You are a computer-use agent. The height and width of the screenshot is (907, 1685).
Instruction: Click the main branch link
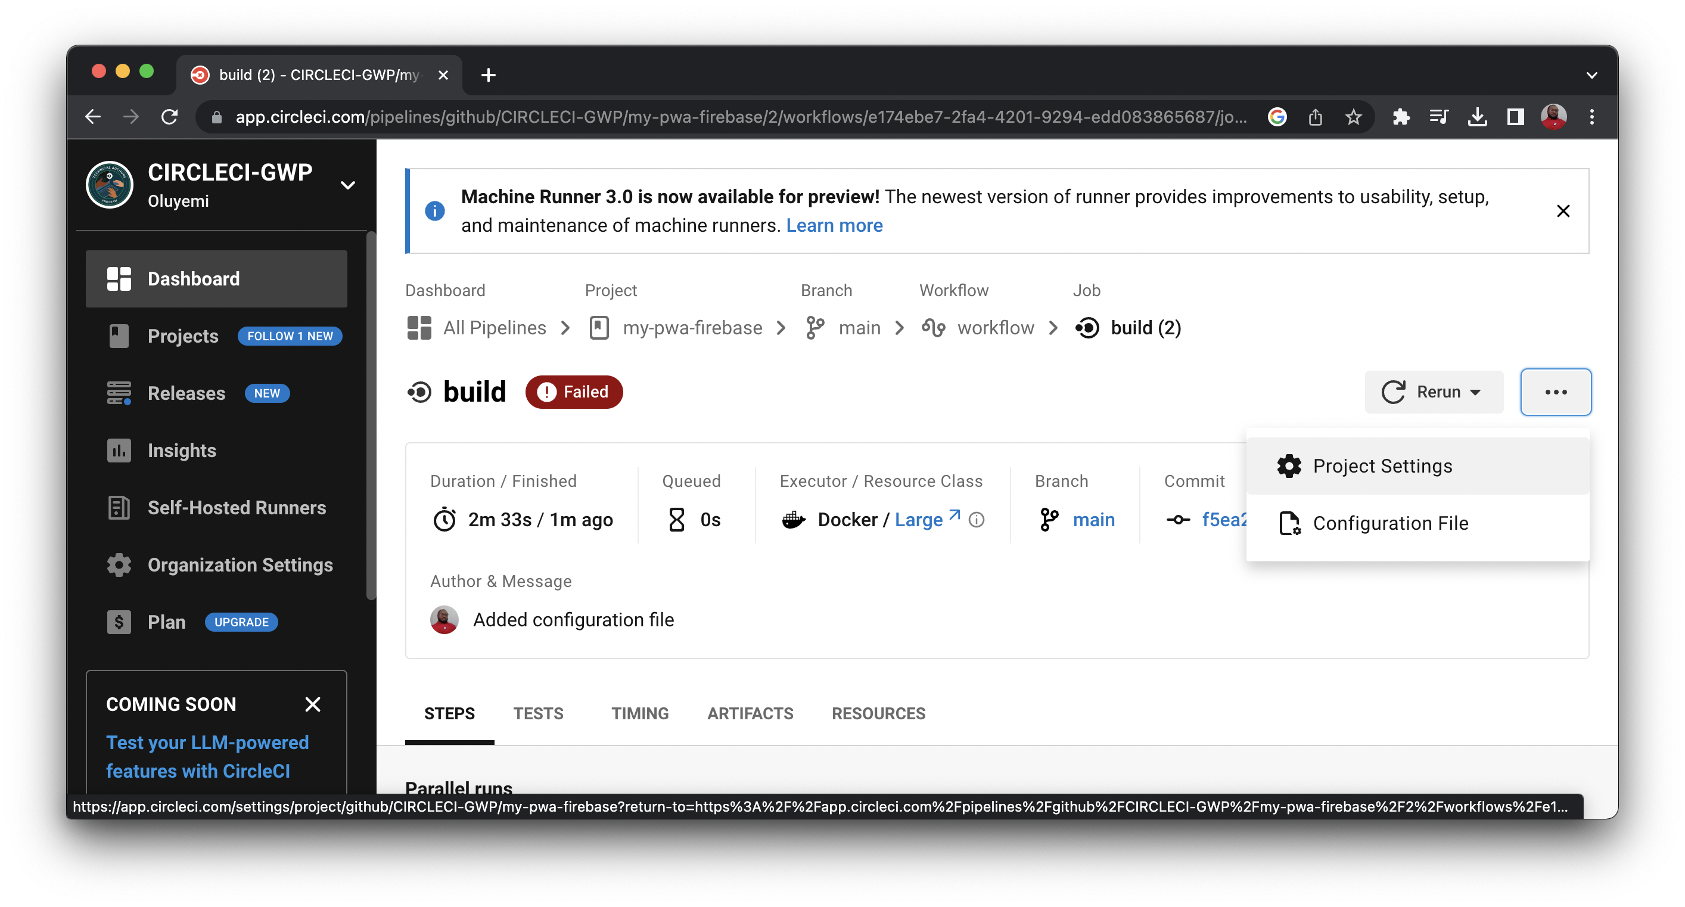point(1094,520)
